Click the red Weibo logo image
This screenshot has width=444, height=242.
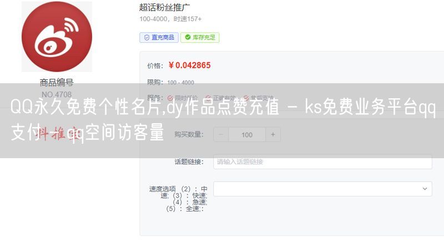57,37
